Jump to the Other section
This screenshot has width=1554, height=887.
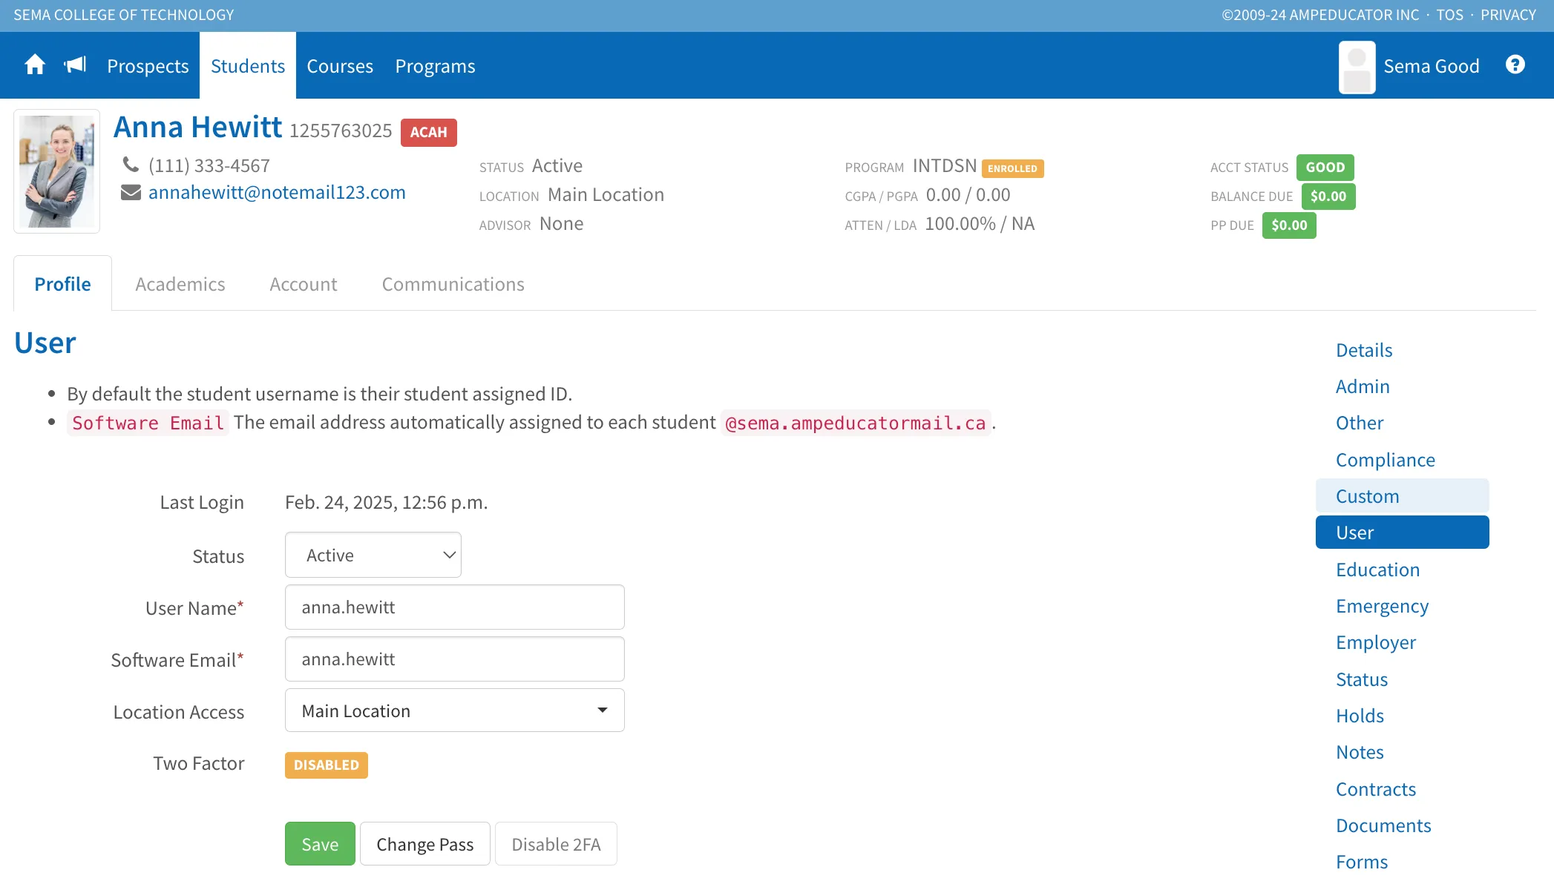tap(1360, 423)
